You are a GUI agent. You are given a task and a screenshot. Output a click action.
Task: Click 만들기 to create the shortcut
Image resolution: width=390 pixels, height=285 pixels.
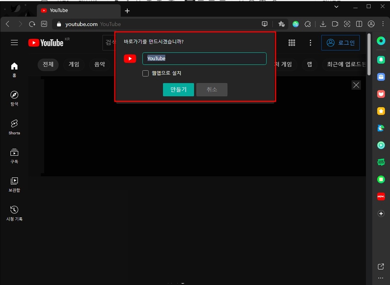click(179, 90)
